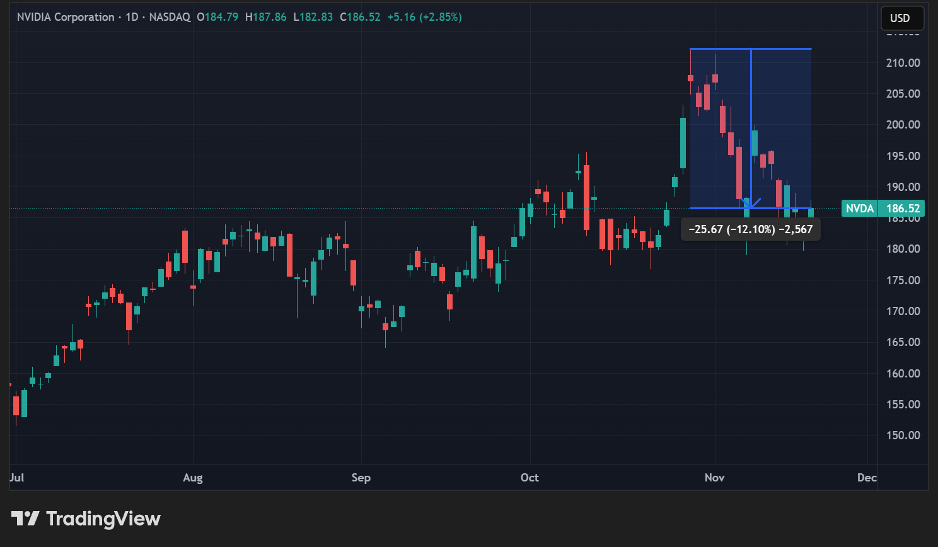Viewport: 938px width, 547px height.
Task: Expand the NASDAQ exchange label
Action: (170, 17)
